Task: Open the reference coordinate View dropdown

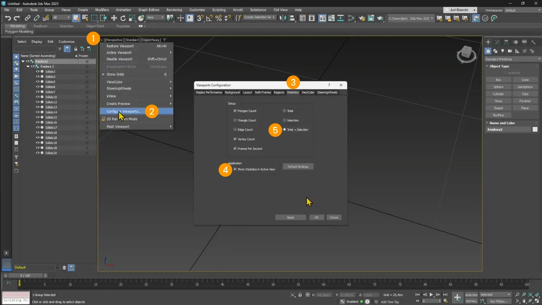Action: click(155, 18)
